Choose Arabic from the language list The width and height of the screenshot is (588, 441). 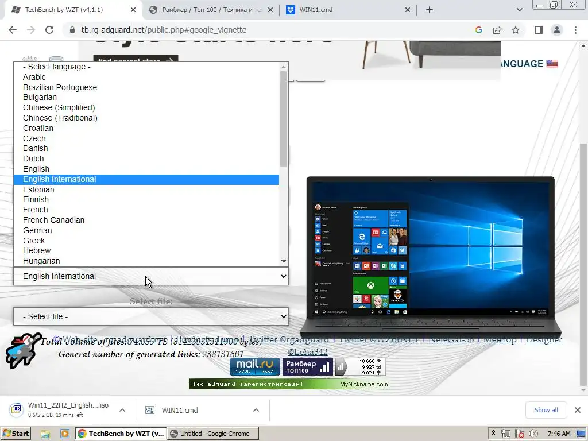(x=146, y=77)
